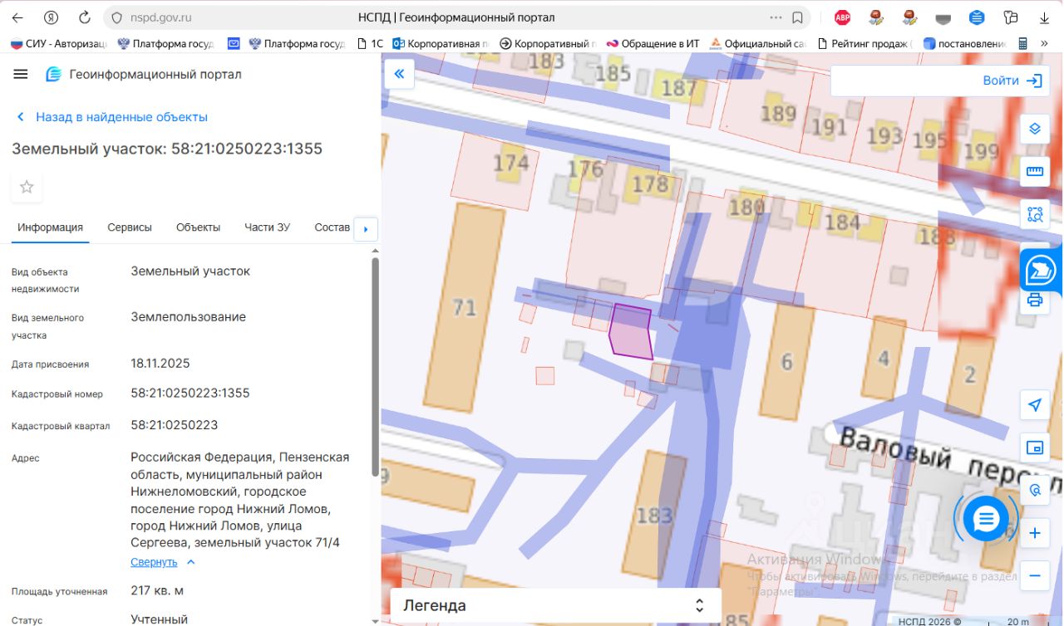Viewport: 1064px width, 626px height.
Task: Open the ABP ad blocker extension
Action: pos(842,17)
